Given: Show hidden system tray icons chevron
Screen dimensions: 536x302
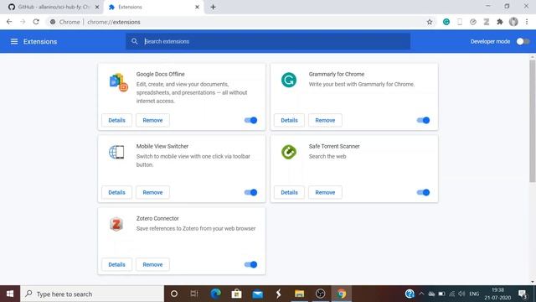Looking at the screenshot, I should point(421,294).
